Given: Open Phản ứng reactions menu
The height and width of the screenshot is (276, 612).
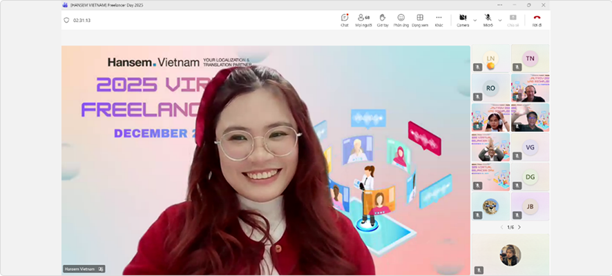Looking at the screenshot, I should pos(401,19).
